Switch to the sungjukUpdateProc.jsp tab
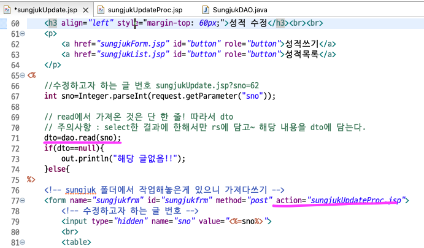The height and width of the screenshot is (248, 424). pos(145,10)
